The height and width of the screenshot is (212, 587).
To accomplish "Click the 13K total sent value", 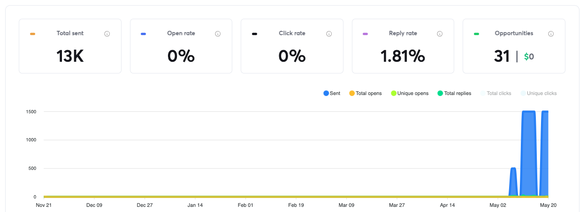I will [70, 57].
